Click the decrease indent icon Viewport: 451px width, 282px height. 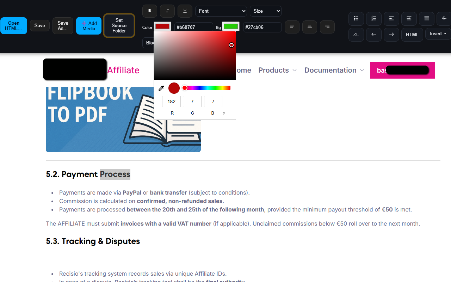[391, 19]
